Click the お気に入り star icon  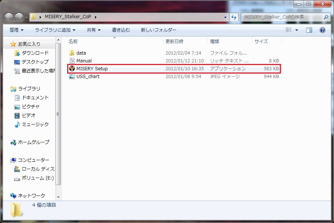[13, 44]
